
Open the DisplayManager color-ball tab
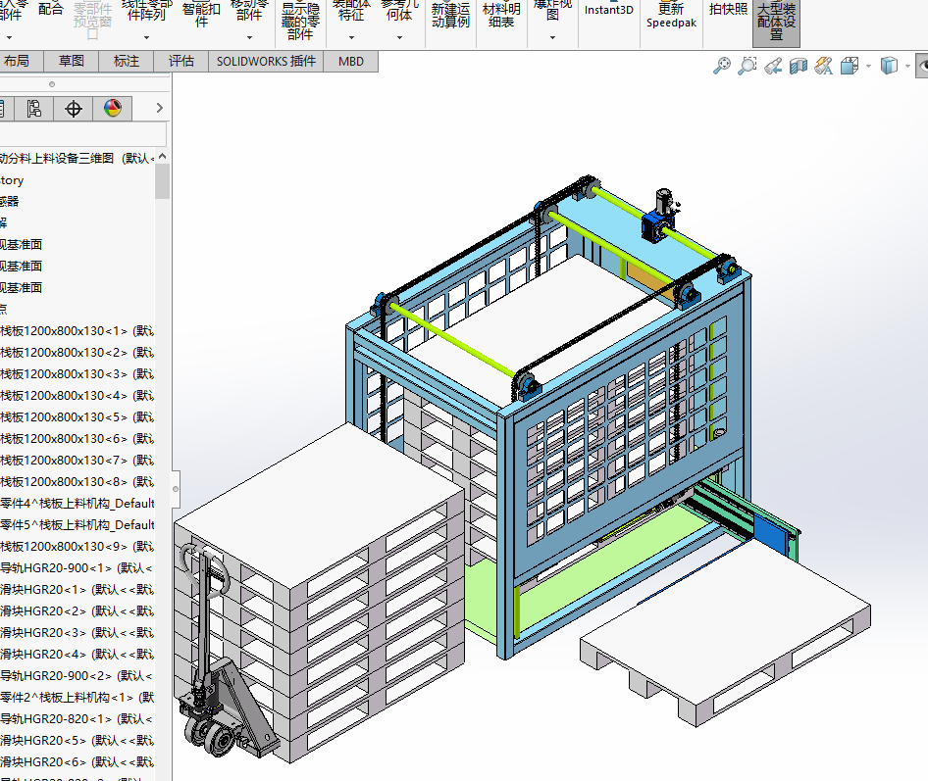coord(113,109)
